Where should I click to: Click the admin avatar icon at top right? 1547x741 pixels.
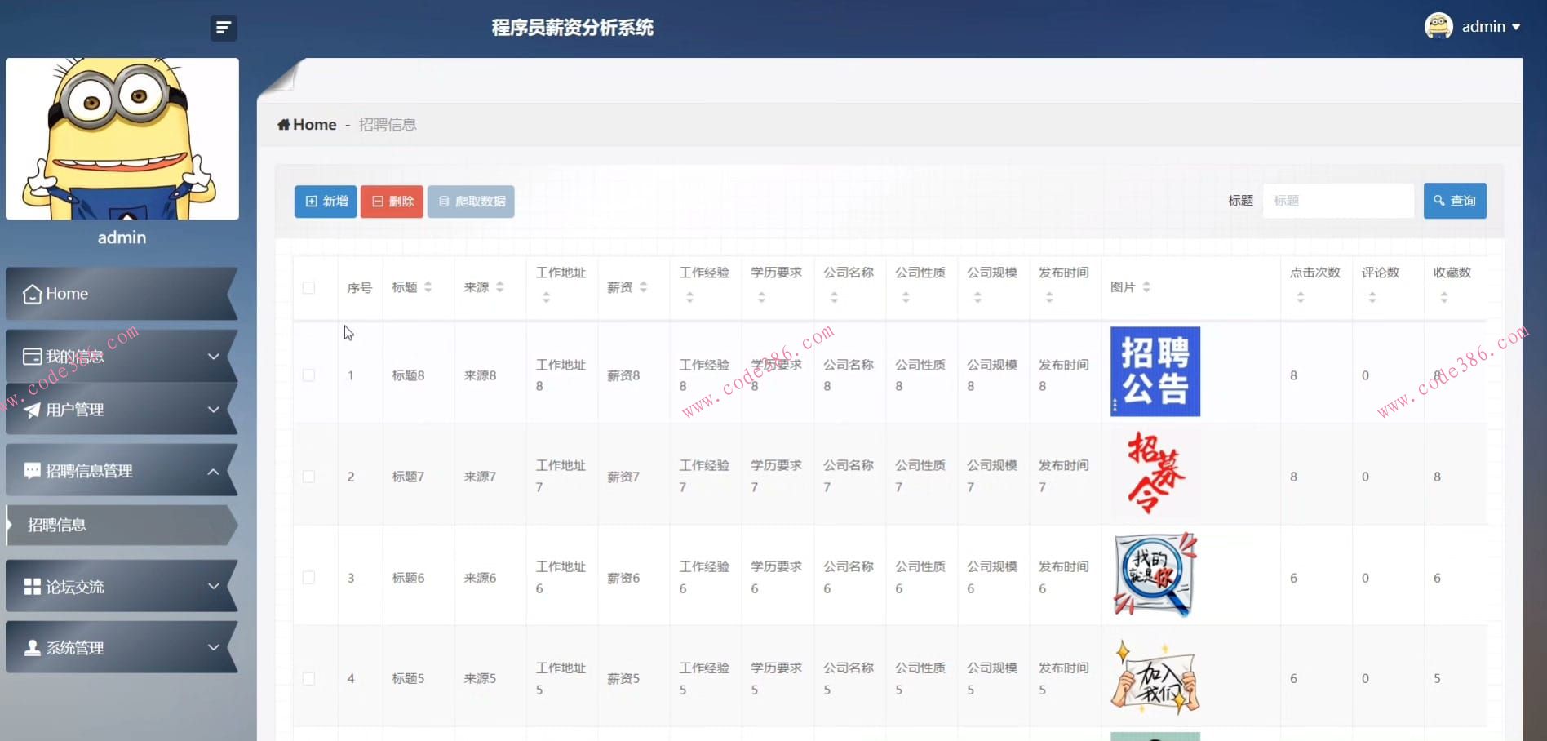(x=1438, y=25)
